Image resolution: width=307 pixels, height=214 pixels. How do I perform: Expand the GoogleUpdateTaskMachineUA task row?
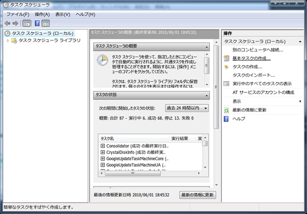[x=103, y=165]
